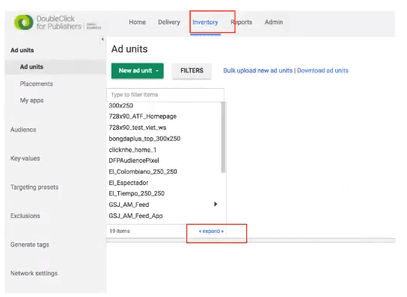407x297 pixels.
Task: Click Bulk upload new ad units link
Action: click(258, 71)
